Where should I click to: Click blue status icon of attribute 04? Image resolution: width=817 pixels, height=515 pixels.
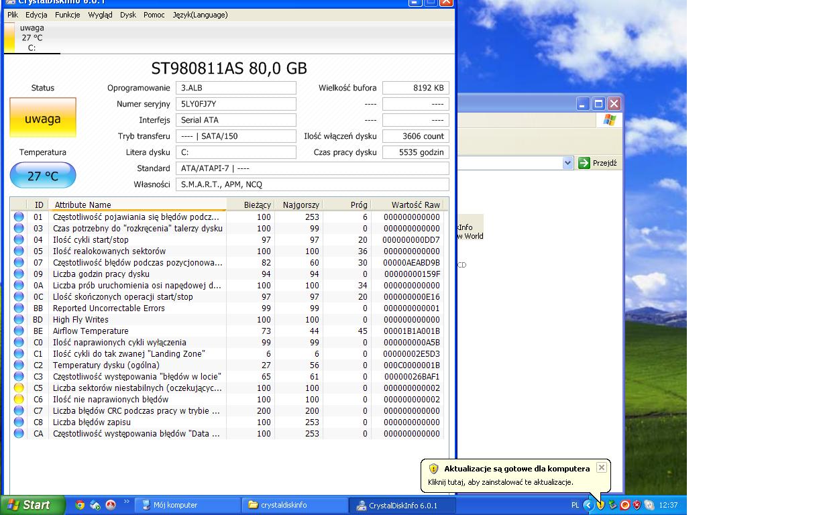[x=19, y=239]
